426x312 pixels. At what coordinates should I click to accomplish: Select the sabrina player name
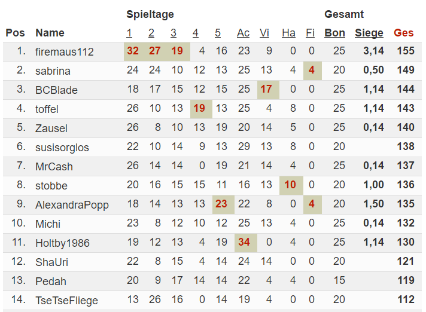pyautogui.click(x=53, y=71)
